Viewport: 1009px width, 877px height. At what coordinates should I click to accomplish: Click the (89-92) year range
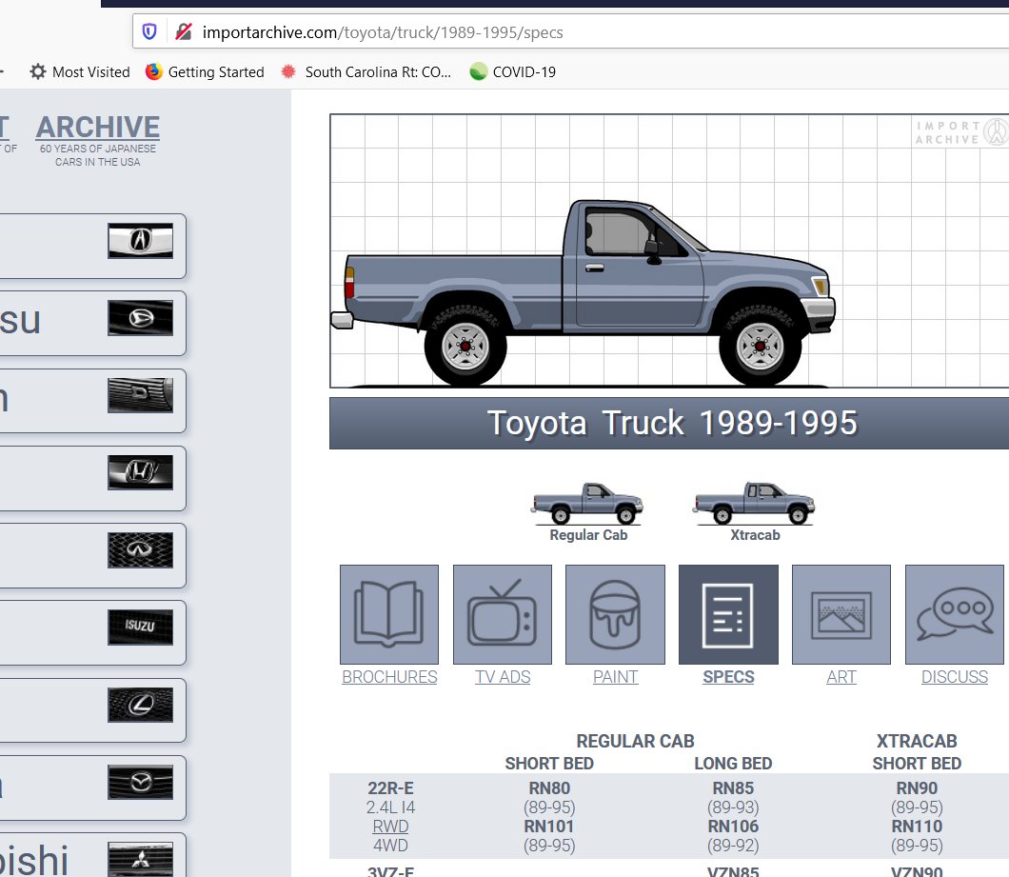(x=733, y=845)
